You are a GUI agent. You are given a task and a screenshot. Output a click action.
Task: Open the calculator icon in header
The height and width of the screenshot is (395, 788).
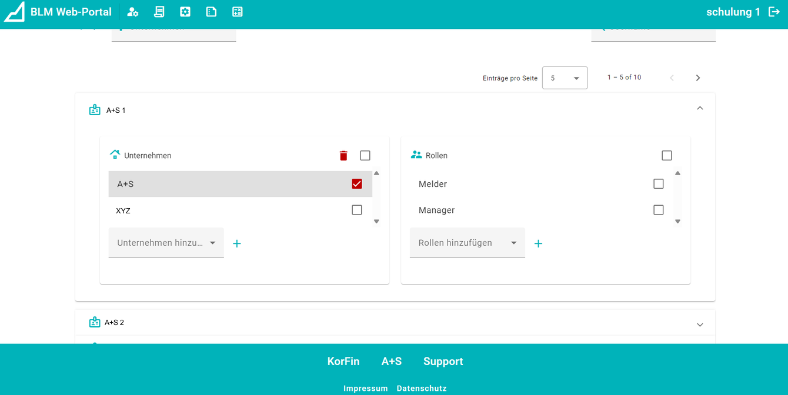(237, 12)
